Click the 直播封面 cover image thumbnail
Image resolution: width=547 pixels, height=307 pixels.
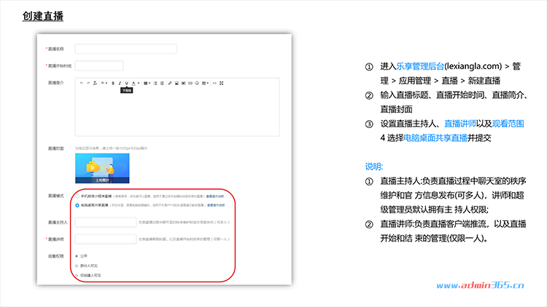pyautogui.click(x=102, y=168)
